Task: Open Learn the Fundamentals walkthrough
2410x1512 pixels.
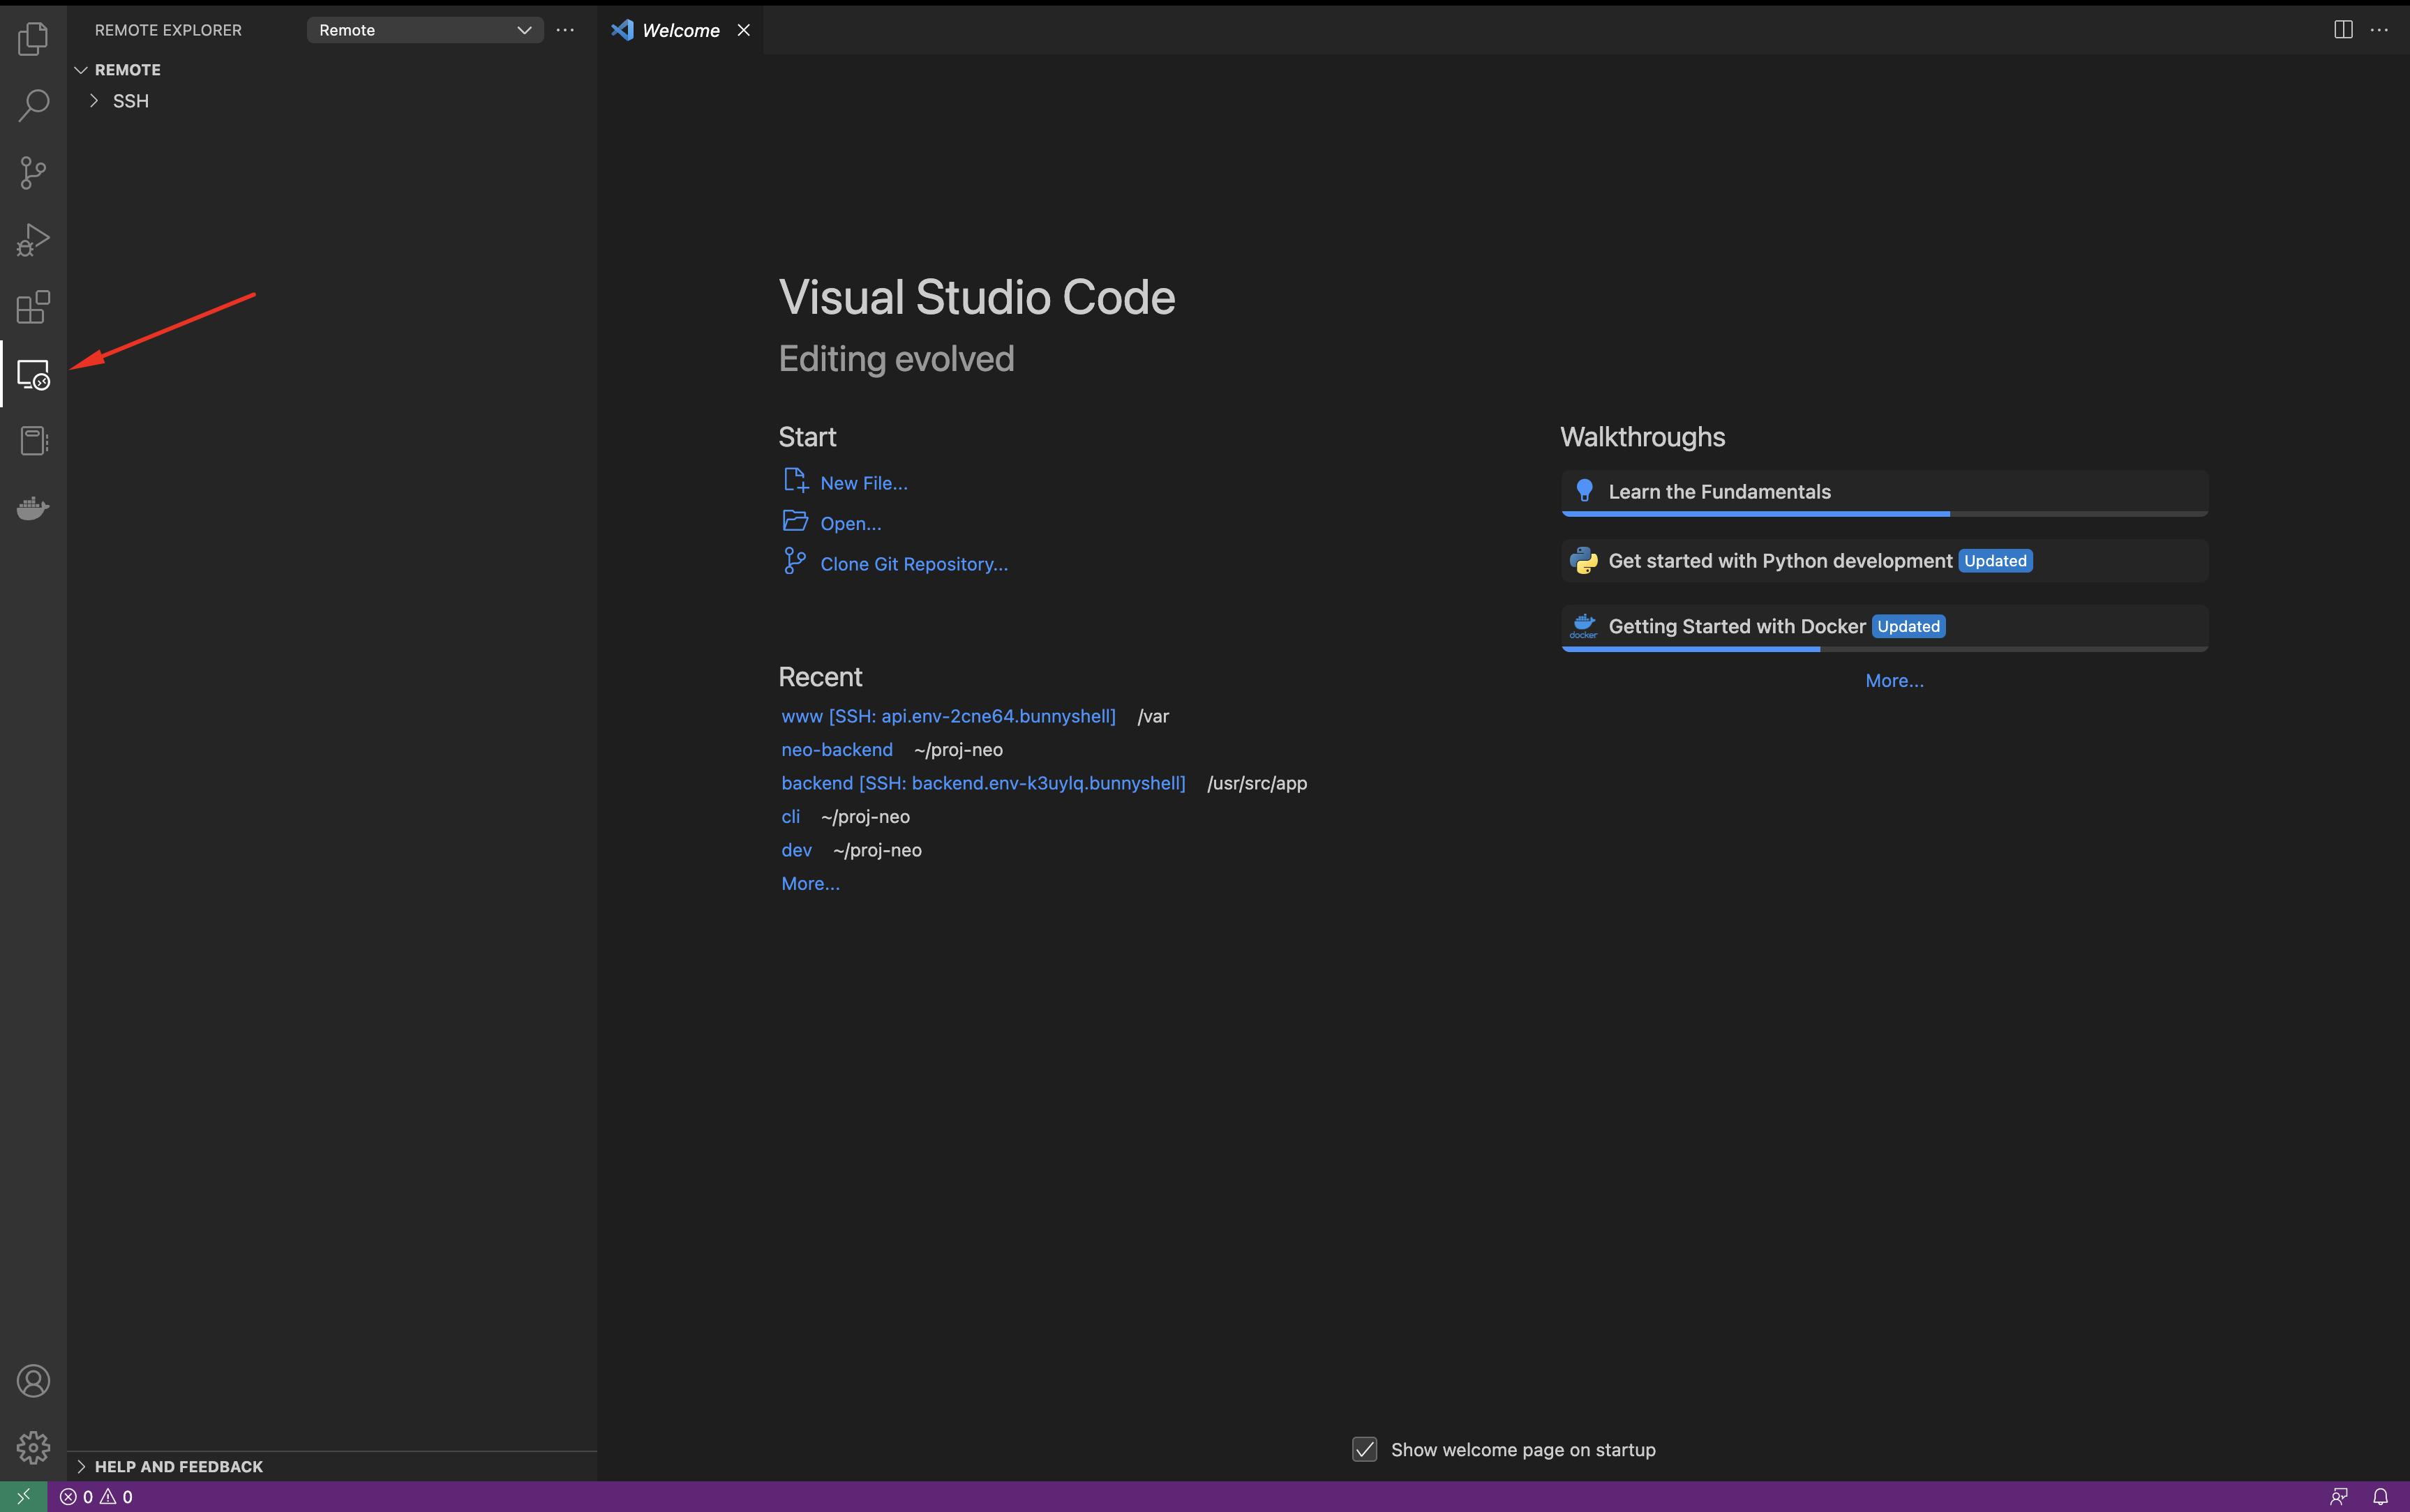Action: 1719,492
